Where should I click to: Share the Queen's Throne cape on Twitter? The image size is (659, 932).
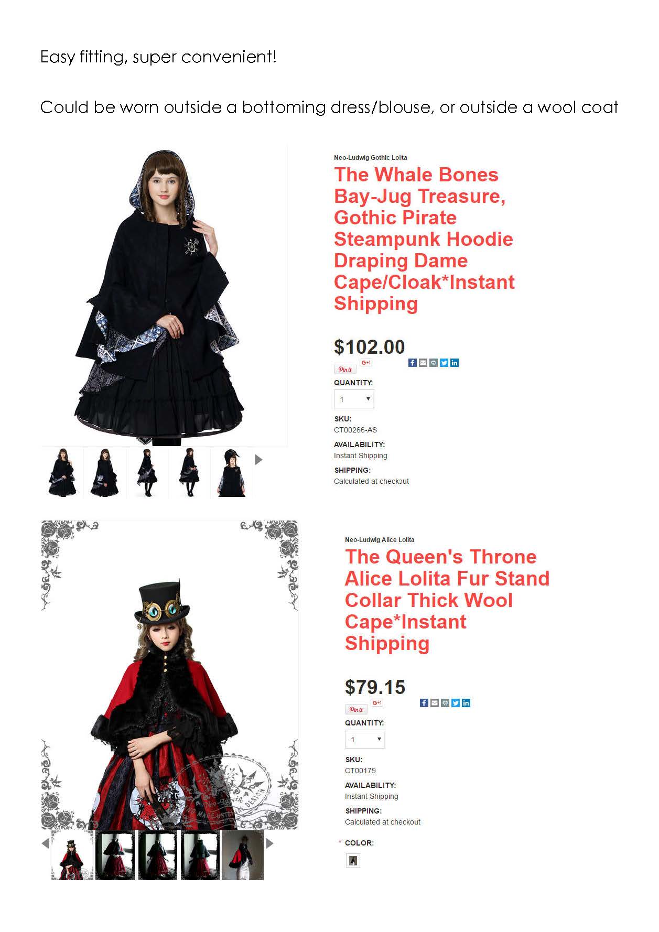click(x=456, y=703)
